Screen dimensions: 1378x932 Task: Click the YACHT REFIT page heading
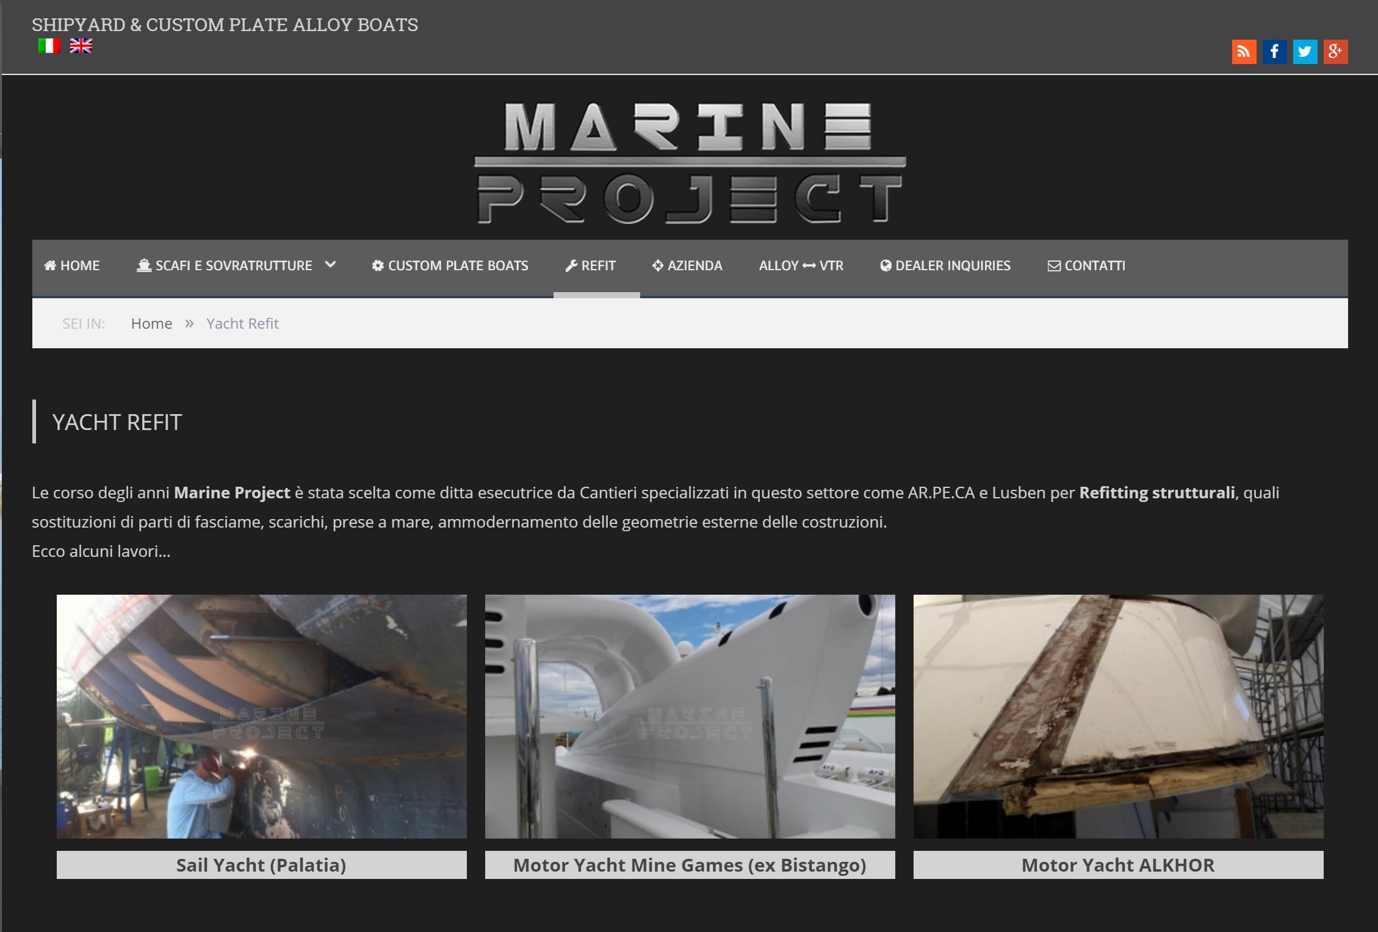[117, 422]
